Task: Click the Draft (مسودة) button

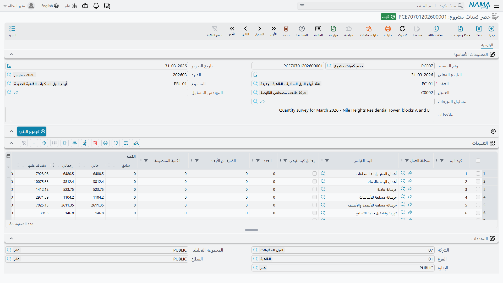Action: pyautogui.click(x=417, y=31)
